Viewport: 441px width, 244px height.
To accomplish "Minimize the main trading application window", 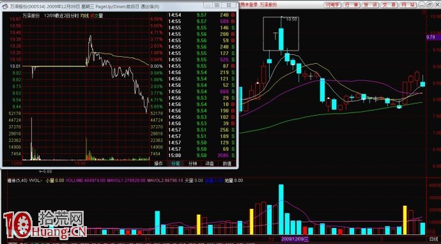I will (421, 4).
